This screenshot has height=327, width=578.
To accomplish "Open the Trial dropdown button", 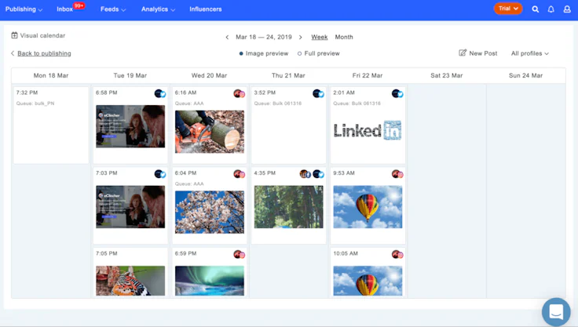I will click(x=508, y=9).
